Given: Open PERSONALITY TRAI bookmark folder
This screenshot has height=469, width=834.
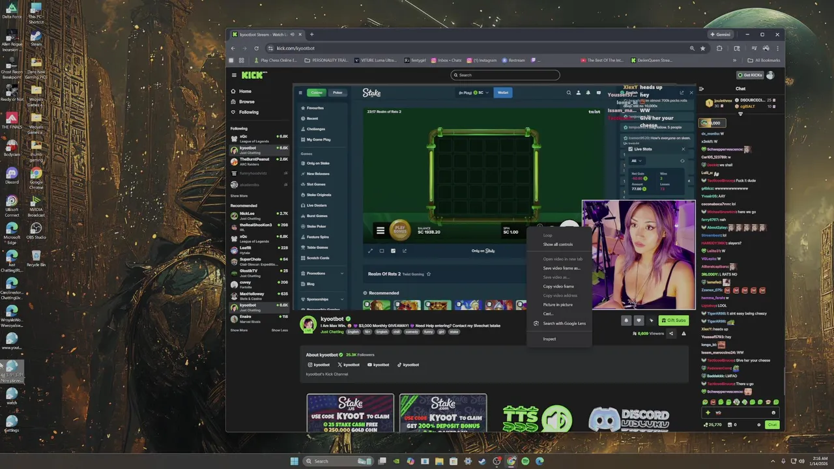Looking at the screenshot, I should (327, 60).
